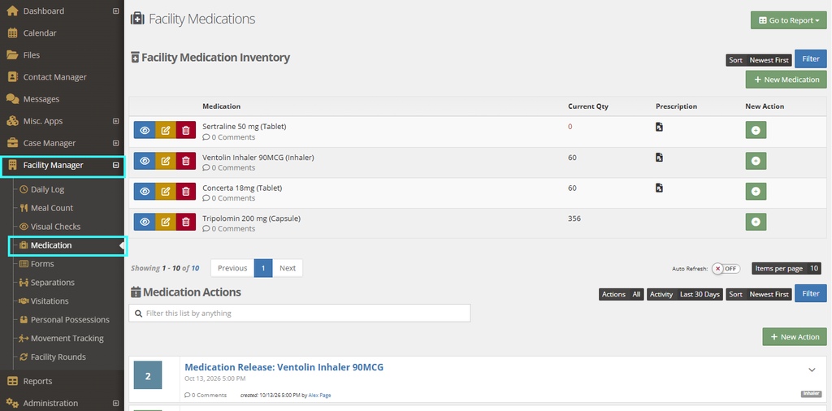
Task: Edit the Tripolomin 200 mg medication
Action: point(166,222)
